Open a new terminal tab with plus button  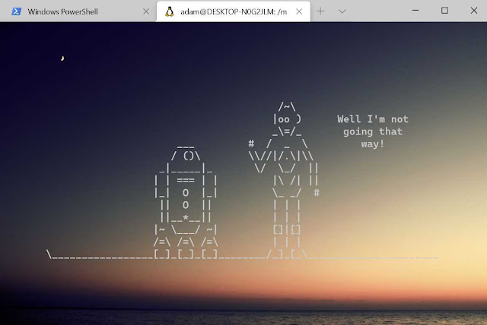coord(320,11)
